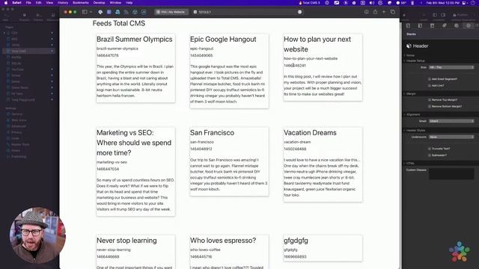Click the Never stop learning card title

[126, 241]
